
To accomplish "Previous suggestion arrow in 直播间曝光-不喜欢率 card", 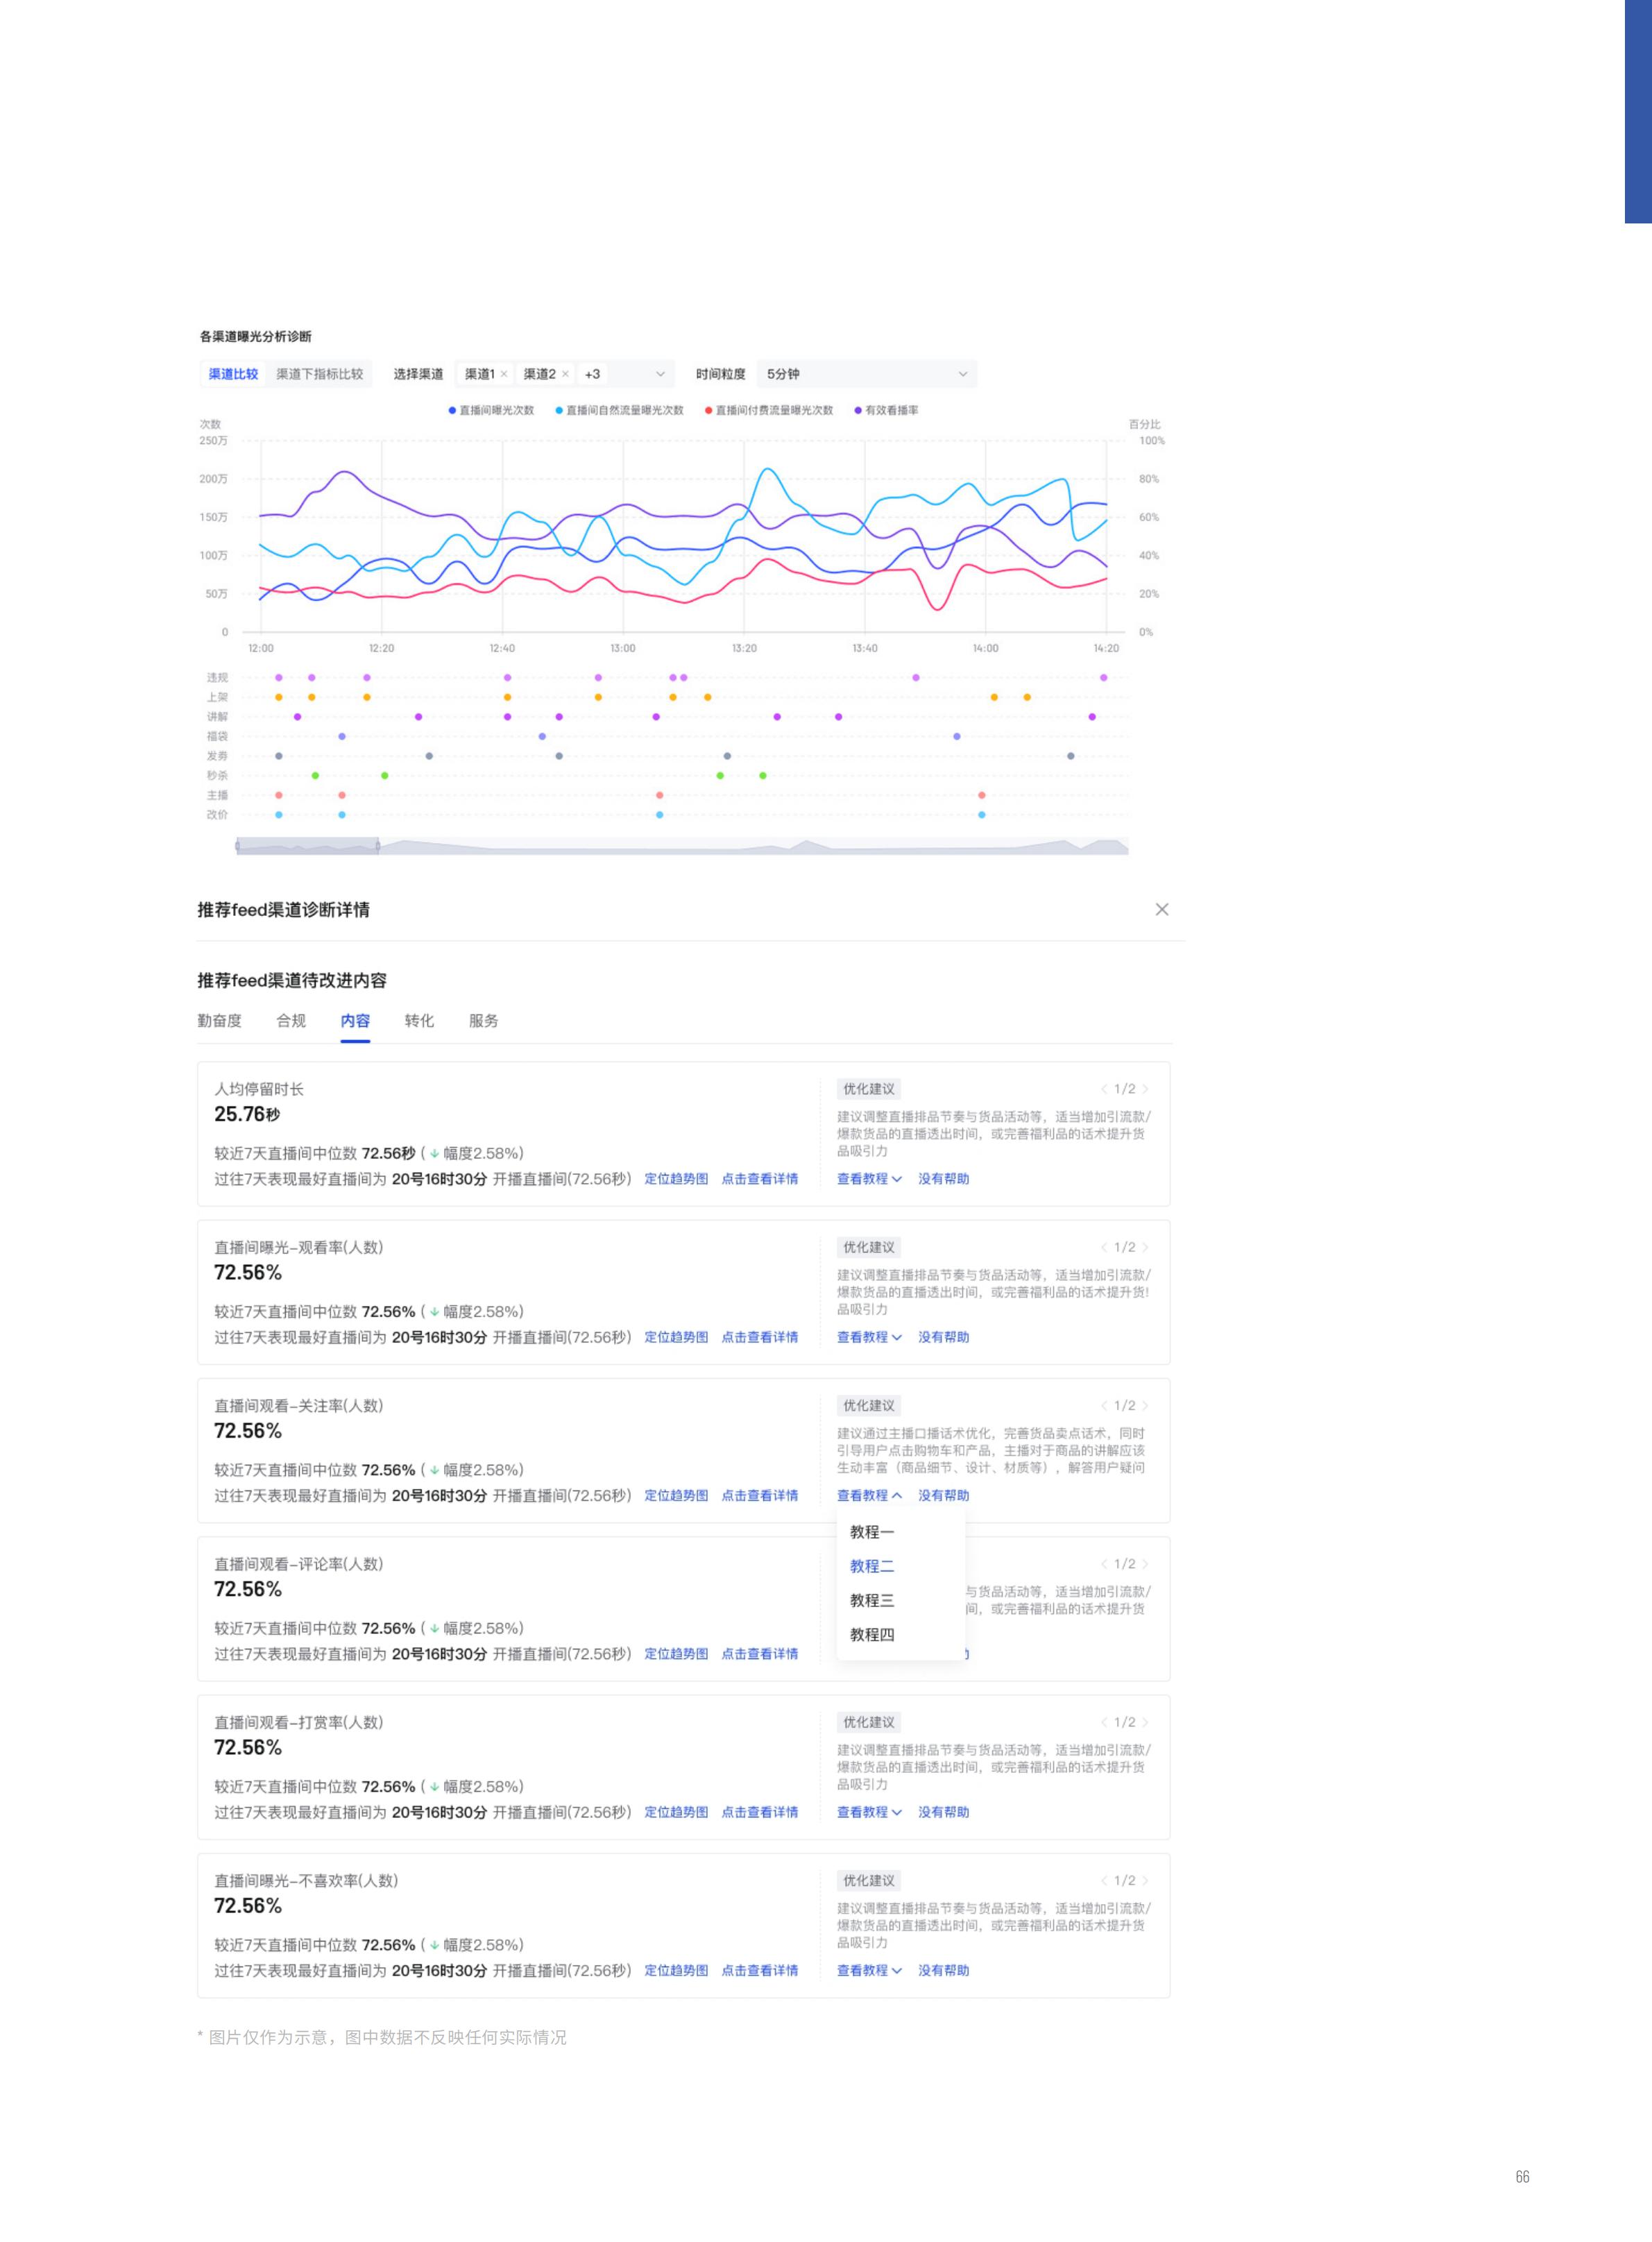I will point(1104,1880).
